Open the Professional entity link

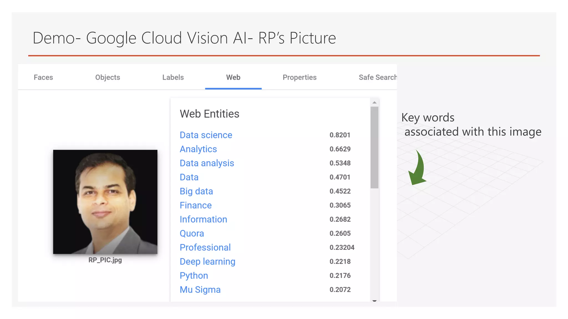coord(205,247)
